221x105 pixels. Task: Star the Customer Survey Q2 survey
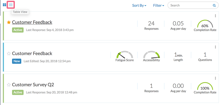pyautogui.click(x=9, y=85)
